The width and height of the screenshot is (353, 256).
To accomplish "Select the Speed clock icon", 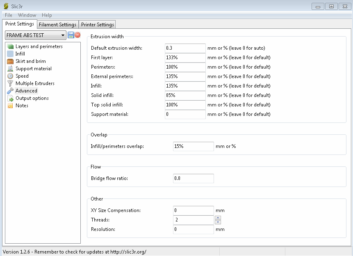I will [x=10, y=76].
